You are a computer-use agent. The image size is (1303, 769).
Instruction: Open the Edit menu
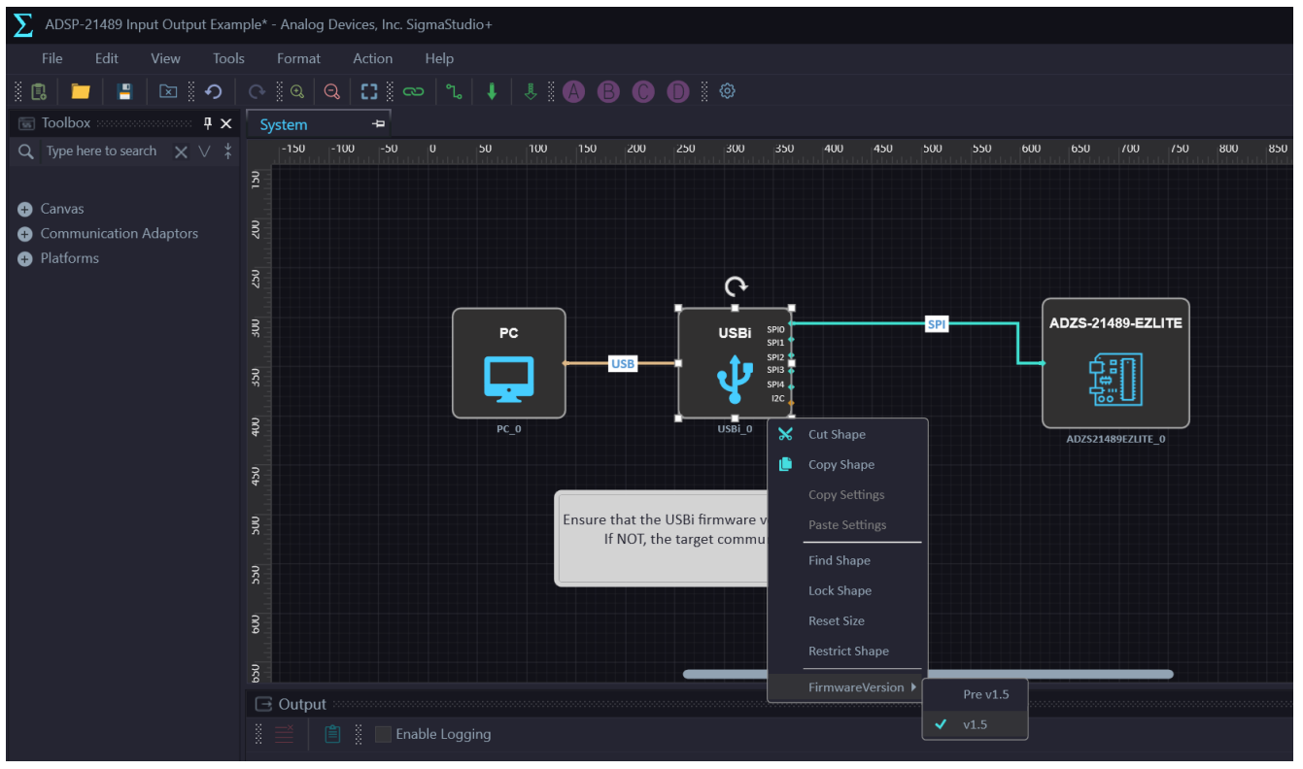(x=107, y=58)
